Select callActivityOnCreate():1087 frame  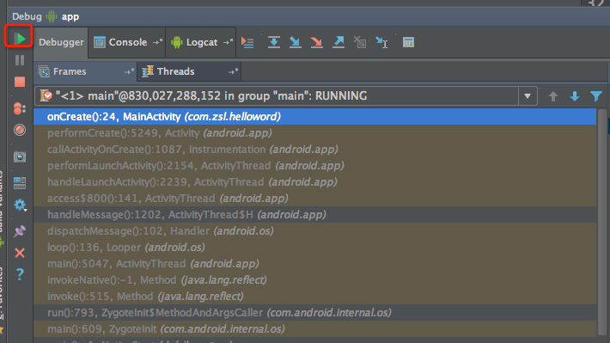point(314,150)
